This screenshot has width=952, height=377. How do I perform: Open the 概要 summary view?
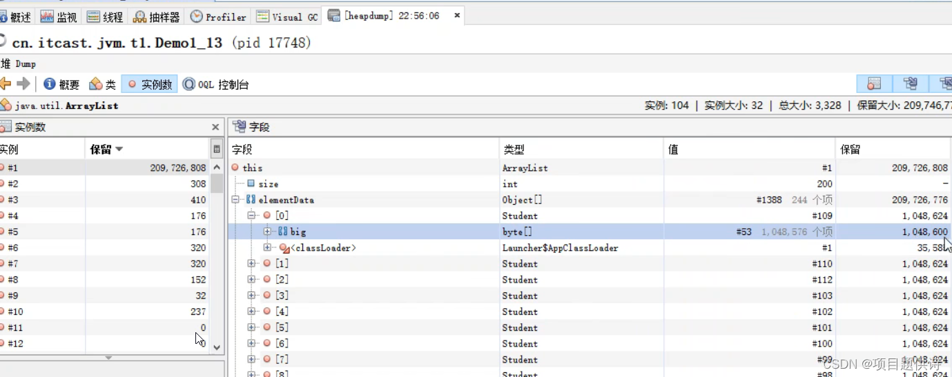[x=61, y=84]
